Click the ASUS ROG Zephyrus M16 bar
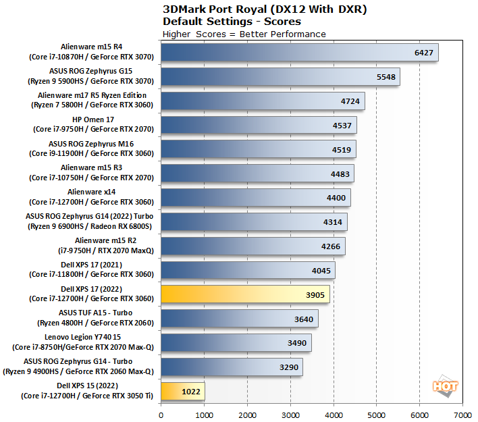This screenshot has height=422, width=478. [258, 149]
